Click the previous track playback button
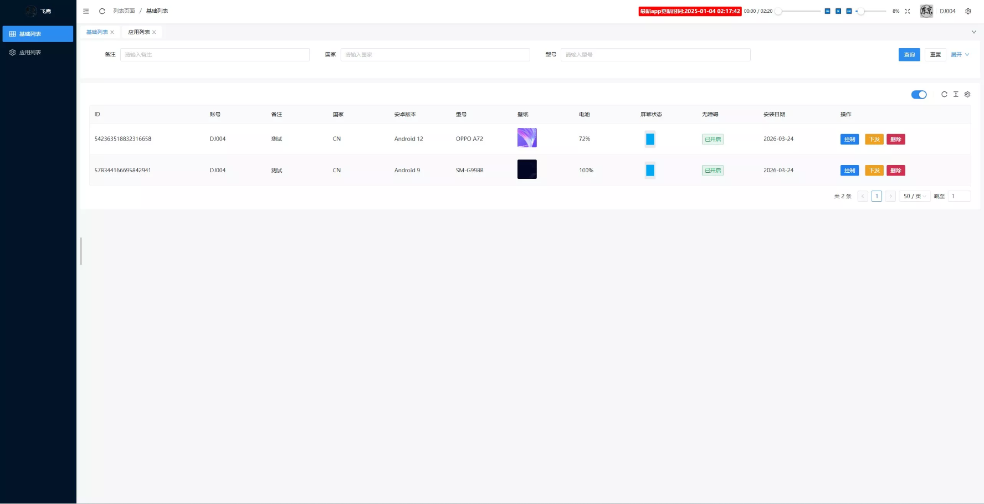The width and height of the screenshot is (984, 504). [827, 11]
